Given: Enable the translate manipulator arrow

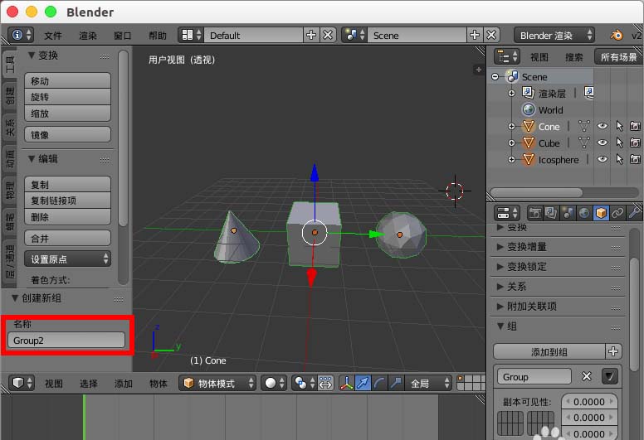Looking at the screenshot, I should point(363,383).
